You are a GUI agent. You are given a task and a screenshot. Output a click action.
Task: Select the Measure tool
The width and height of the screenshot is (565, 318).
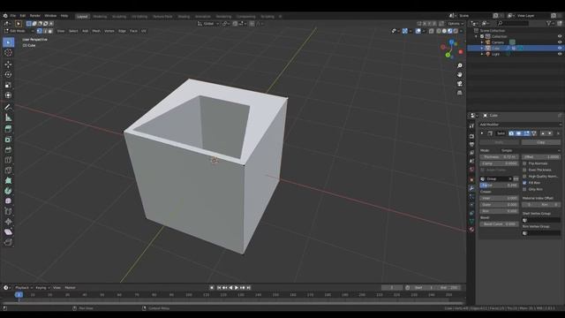point(8,117)
